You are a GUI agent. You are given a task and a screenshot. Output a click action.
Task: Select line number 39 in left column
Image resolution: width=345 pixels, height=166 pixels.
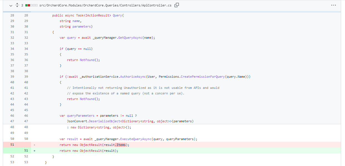coord(12,77)
